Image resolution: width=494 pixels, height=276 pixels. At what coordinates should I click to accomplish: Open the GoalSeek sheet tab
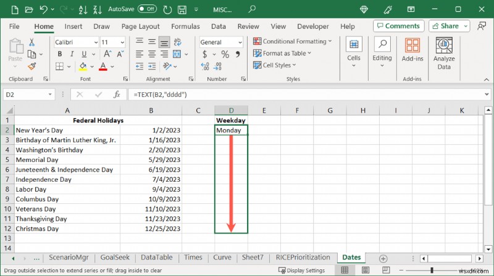click(x=115, y=258)
